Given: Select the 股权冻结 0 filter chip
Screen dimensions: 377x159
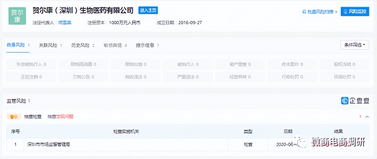Looking at the screenshot, I should pos(344,64).
